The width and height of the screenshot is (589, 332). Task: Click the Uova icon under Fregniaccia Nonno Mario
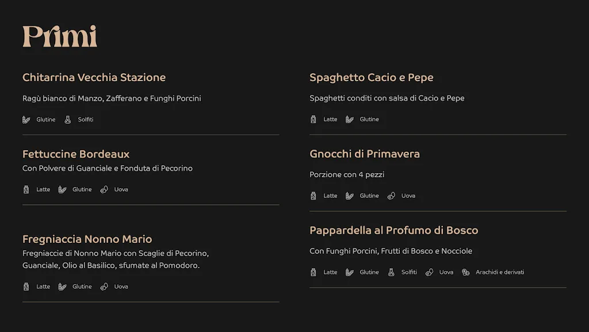[104, 287]
